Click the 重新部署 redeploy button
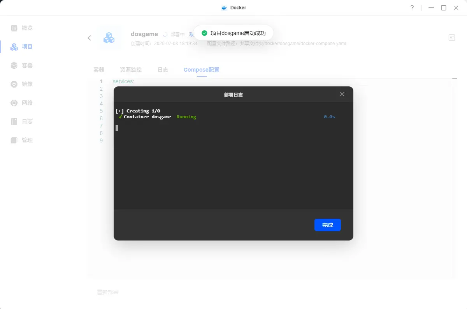Screen dimensions: 467x309 (108, 292)
